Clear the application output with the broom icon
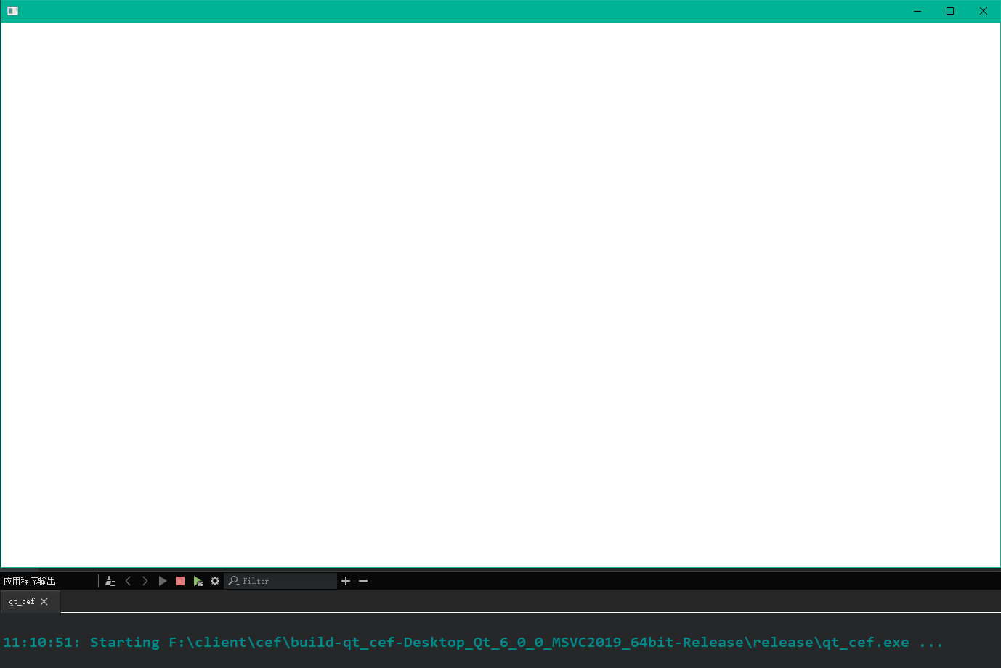Image resolution: width=1001 pixels, height=668 pixels. [x=110, y=580]
